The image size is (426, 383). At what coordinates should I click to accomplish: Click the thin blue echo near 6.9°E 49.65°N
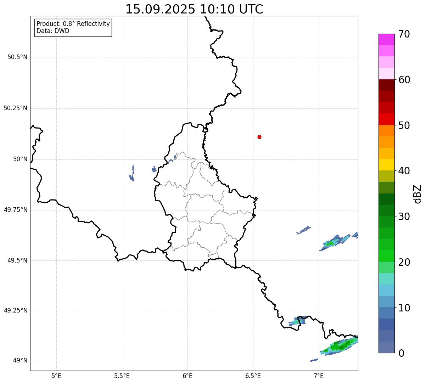pos(304,230)
